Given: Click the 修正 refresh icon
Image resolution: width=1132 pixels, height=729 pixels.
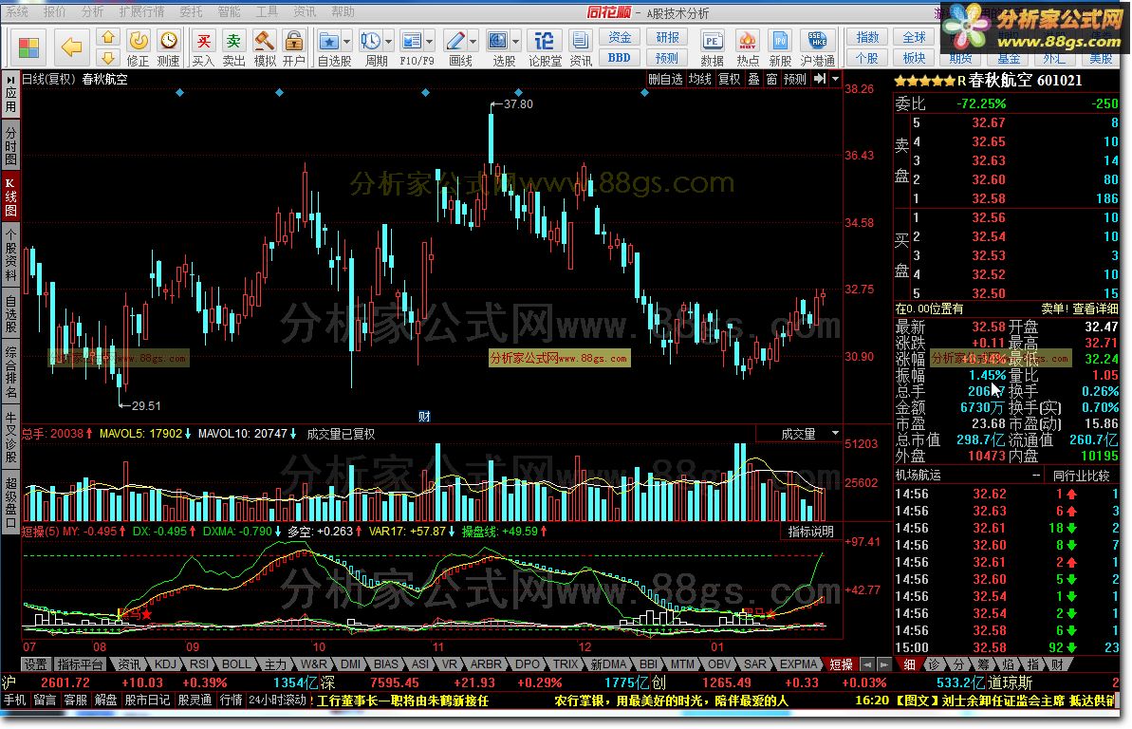Looking at the screenshot, I should click(138, 41).
